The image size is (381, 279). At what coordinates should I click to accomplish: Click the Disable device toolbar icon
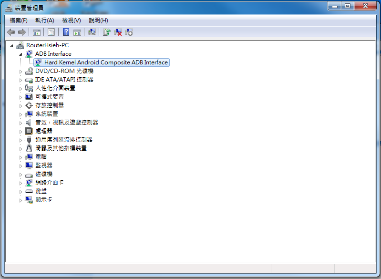point(129,32)
